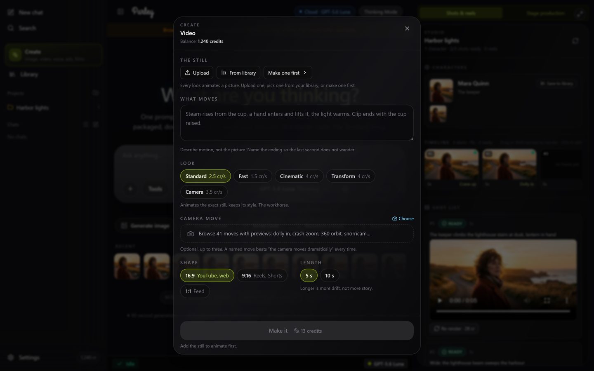Open the Browse 41 moves picker
This screenshot has width=594, height=371.
[297, 233]
